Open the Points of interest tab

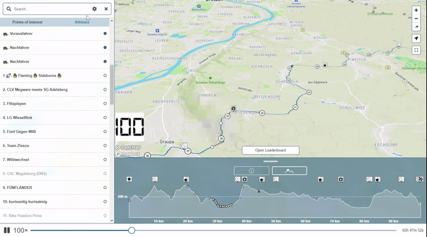pyautogui.click(x=27, y=22)
